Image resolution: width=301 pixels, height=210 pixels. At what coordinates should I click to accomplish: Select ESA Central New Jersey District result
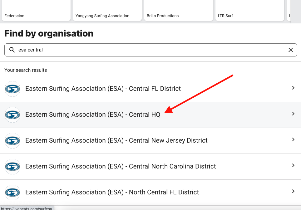point(150,141)
